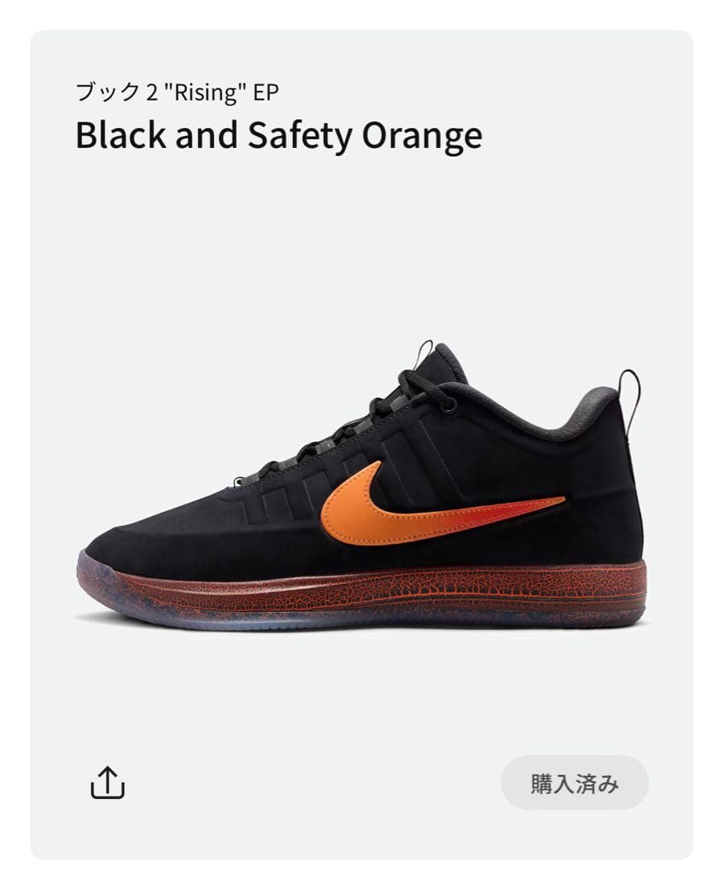This screenshot has height=869, width=724.
Task: Click the 購入済み button
Action: [574, 783]
